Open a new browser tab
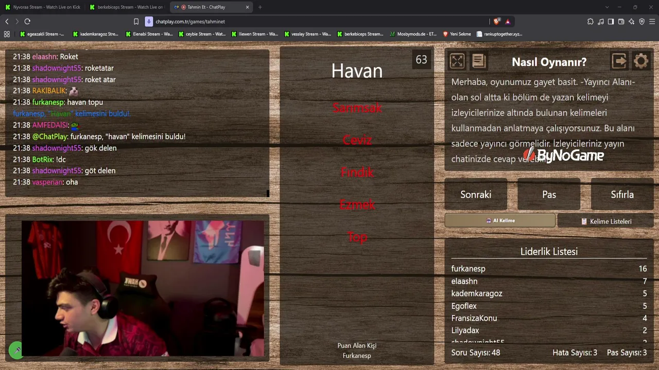Screen dimensions: 659x370 (260, 7)
